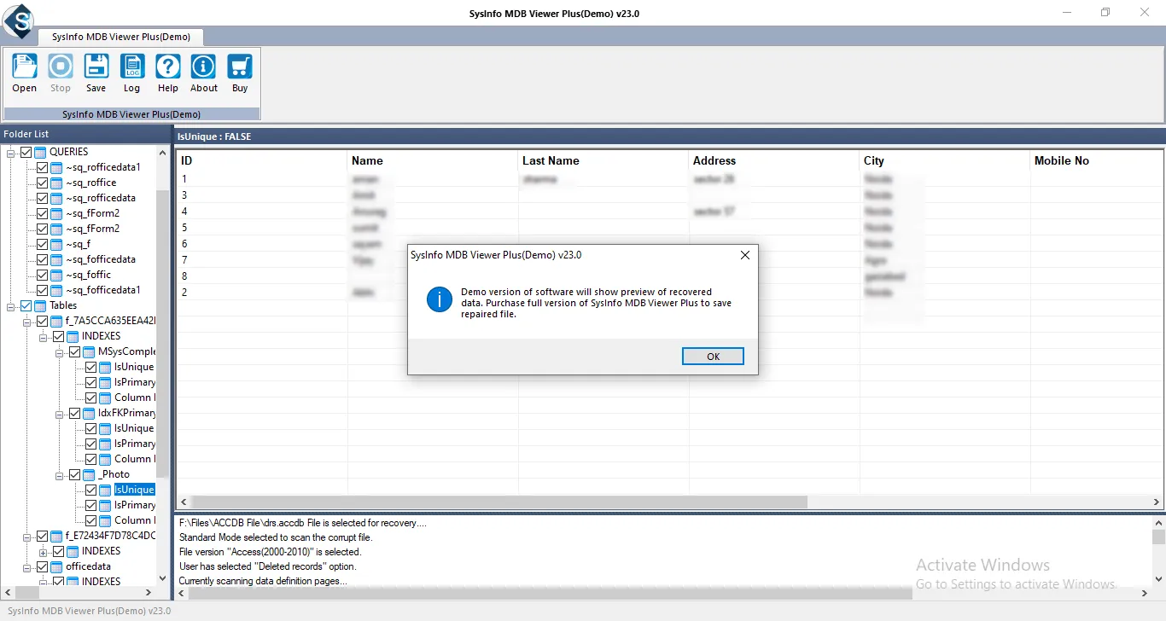
Task: Select IsPrimary item under MSysComple
Action: [x=135, y=382]
